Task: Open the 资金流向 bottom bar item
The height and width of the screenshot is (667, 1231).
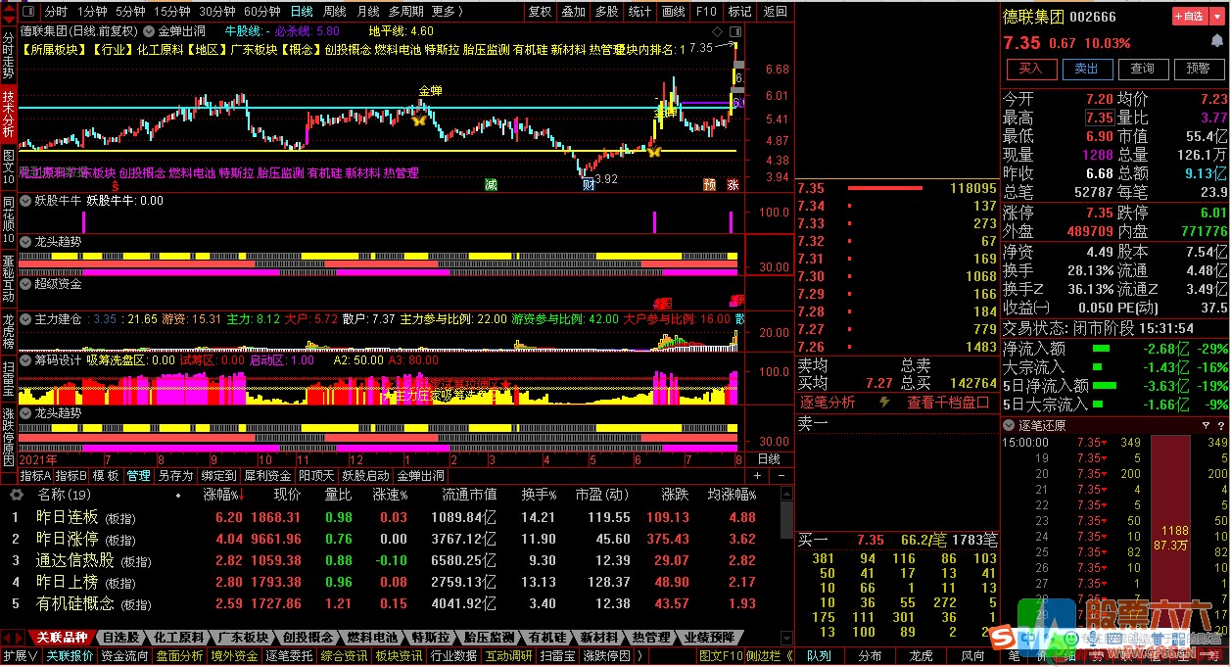Action: pyautogui.click(x=124, y=656)
